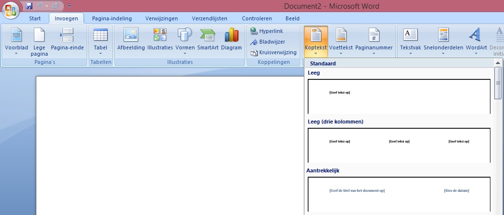
Task: Select the Invoegen ribbon tab
Action: coord(66,18)
